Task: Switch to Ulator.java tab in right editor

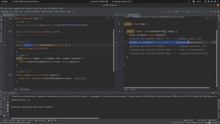Action: [x=121, y=15]
